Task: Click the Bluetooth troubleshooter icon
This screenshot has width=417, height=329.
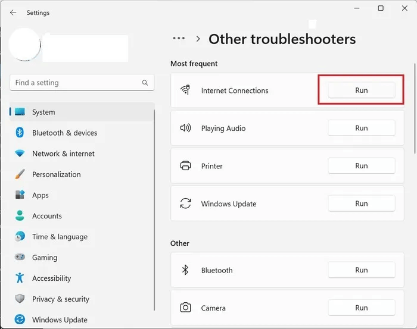Action: [x=185, y=270]
